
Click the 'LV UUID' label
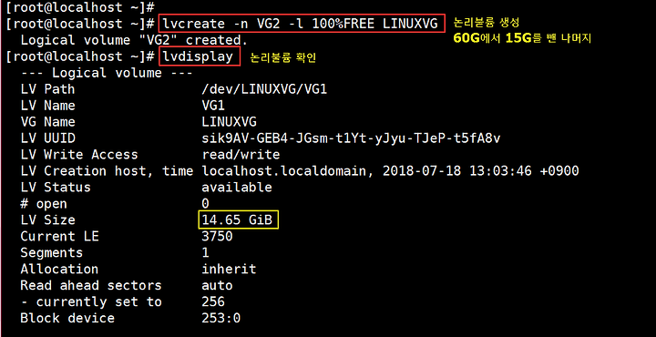click(47, 138)
